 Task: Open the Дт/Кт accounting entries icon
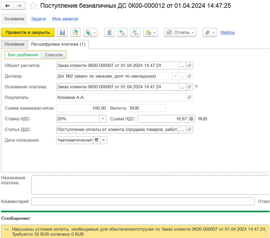(x=135, y=32)
